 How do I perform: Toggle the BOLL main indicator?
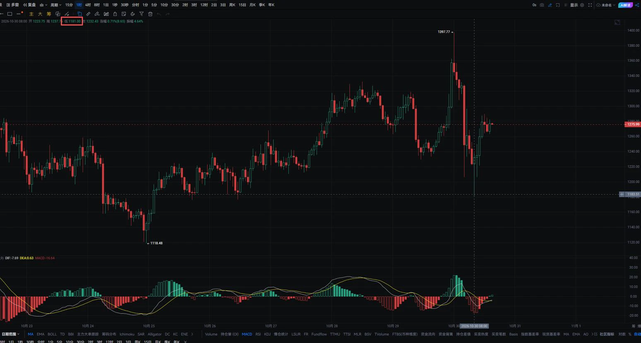tap(52, 334)
